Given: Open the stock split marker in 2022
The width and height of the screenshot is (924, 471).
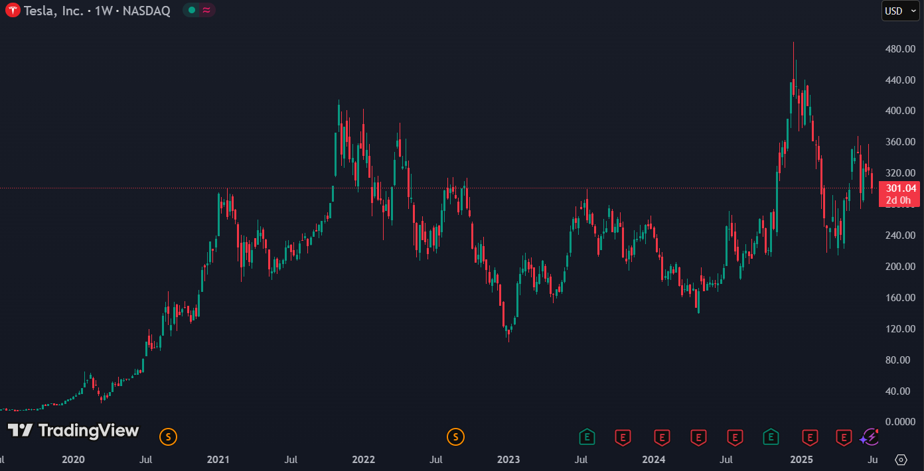Looking at the screenshot, I should (455, 437).
